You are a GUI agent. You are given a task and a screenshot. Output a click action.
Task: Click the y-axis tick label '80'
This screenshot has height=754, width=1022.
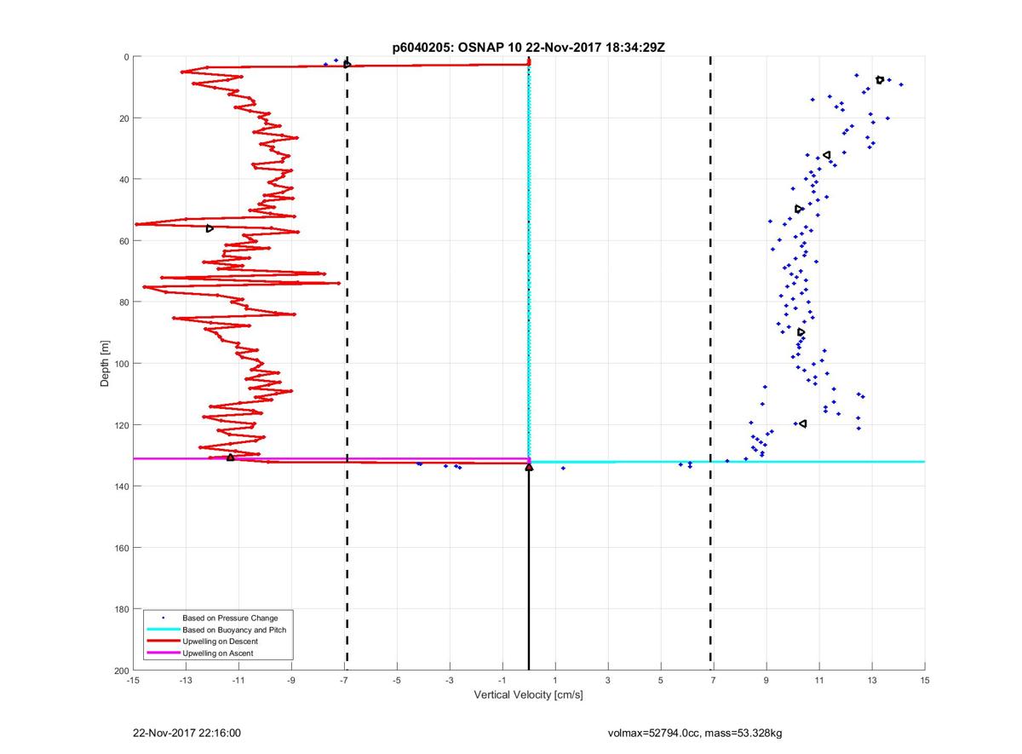coord(123,302)
